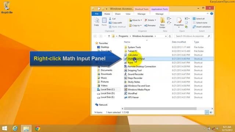
Task: Refresh the Windows Accessories folder
Action: pyautogui.click(x=170, y=36)
